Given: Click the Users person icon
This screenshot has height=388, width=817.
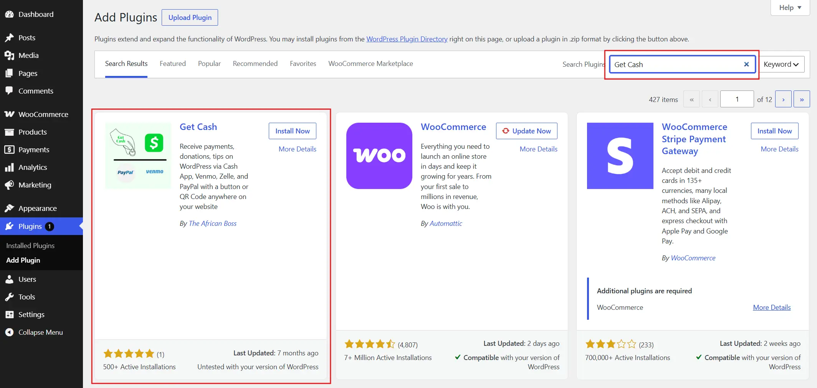Looking at the screenshot, I should 10,279.
